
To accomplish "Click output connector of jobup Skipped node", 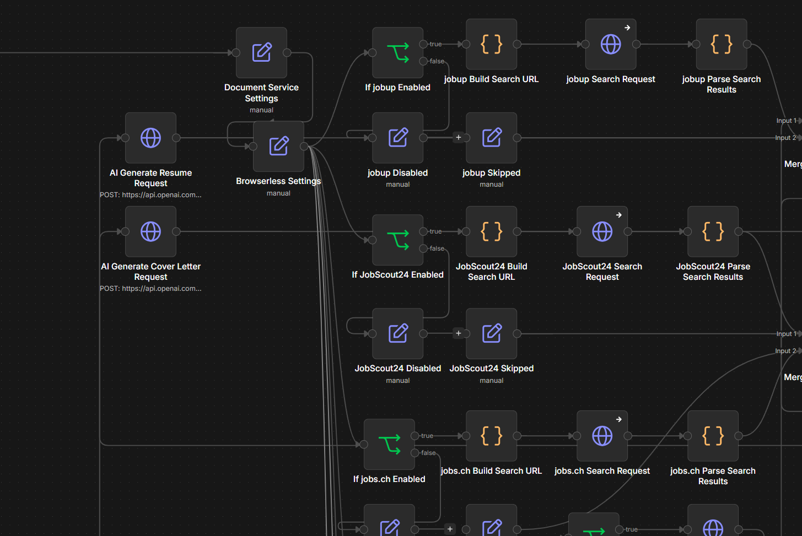I will 517,138.
